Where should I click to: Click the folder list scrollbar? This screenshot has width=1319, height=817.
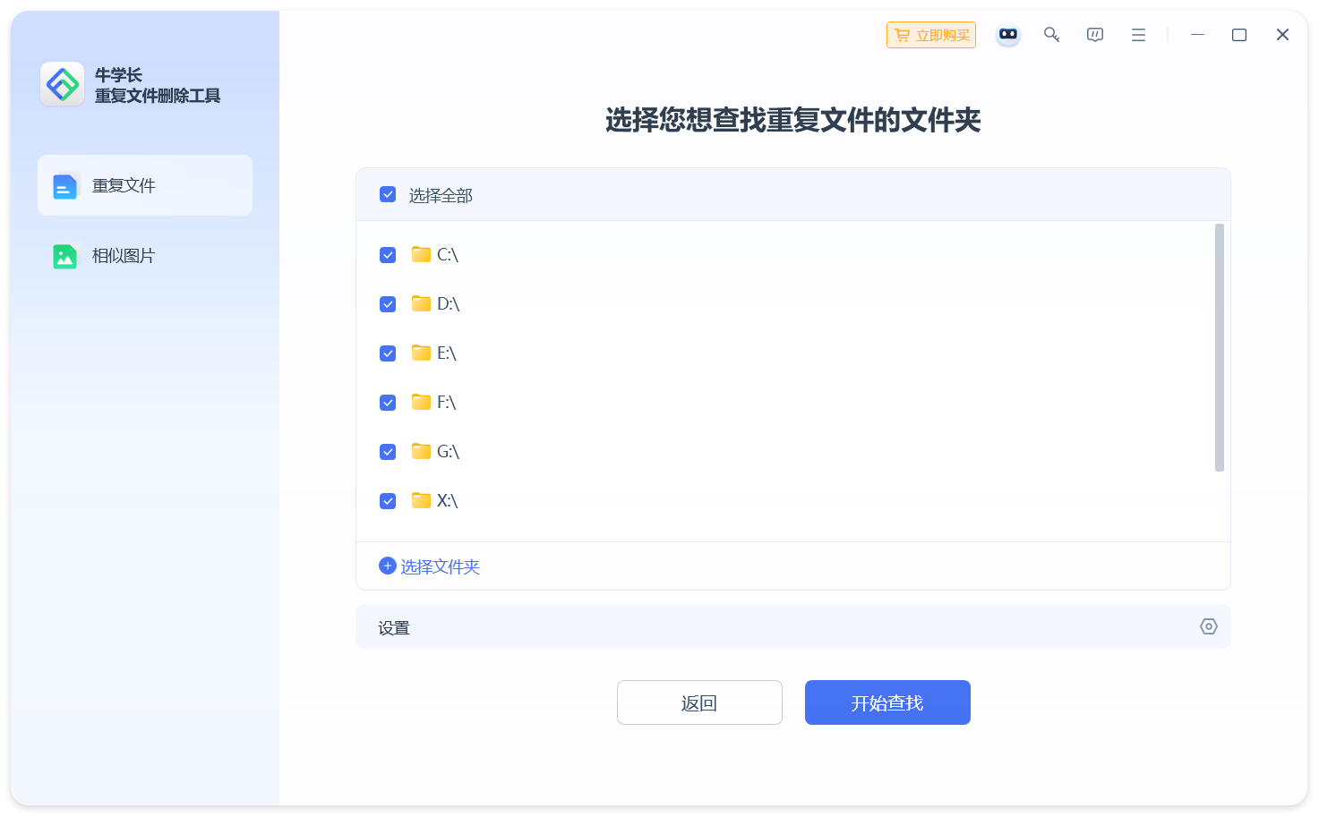(1220, 347)
